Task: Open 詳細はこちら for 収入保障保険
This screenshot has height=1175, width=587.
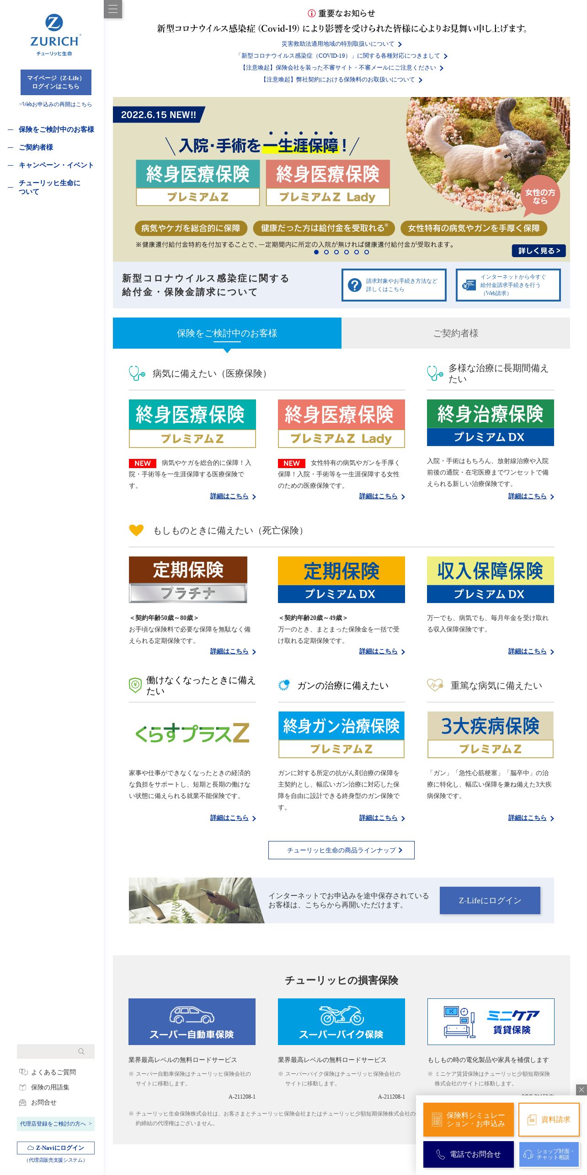Action: pyautogui.click(x=531, y=651)
